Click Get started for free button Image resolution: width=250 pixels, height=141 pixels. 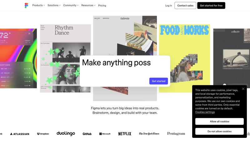click(211, 6)
